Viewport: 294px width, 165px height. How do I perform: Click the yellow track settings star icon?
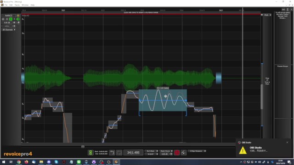(x=18, y=16)
